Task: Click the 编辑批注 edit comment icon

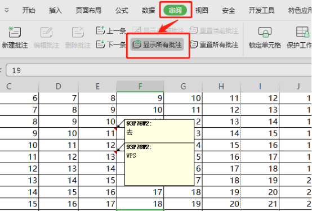Action: coord(46,32)
